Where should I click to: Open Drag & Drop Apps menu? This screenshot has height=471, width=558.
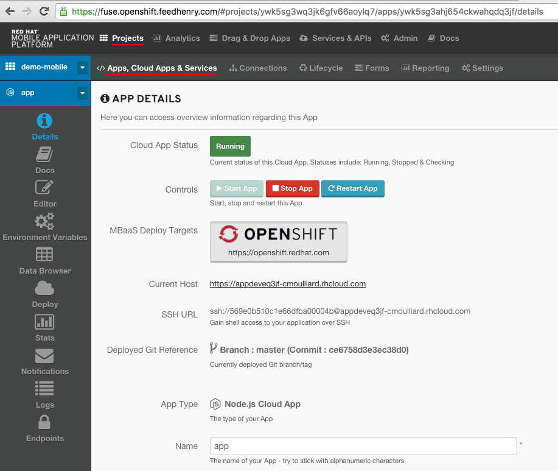(x=250, y=38)
